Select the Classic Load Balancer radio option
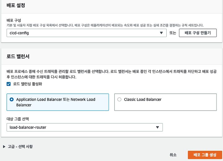Screen dimensions: 223x161 [119, 99]
